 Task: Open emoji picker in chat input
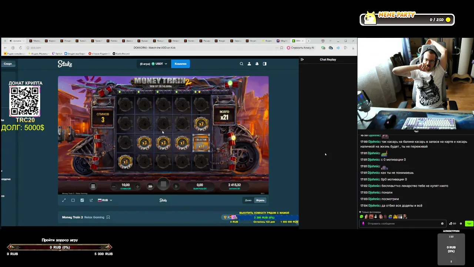[x=442, y=224]
